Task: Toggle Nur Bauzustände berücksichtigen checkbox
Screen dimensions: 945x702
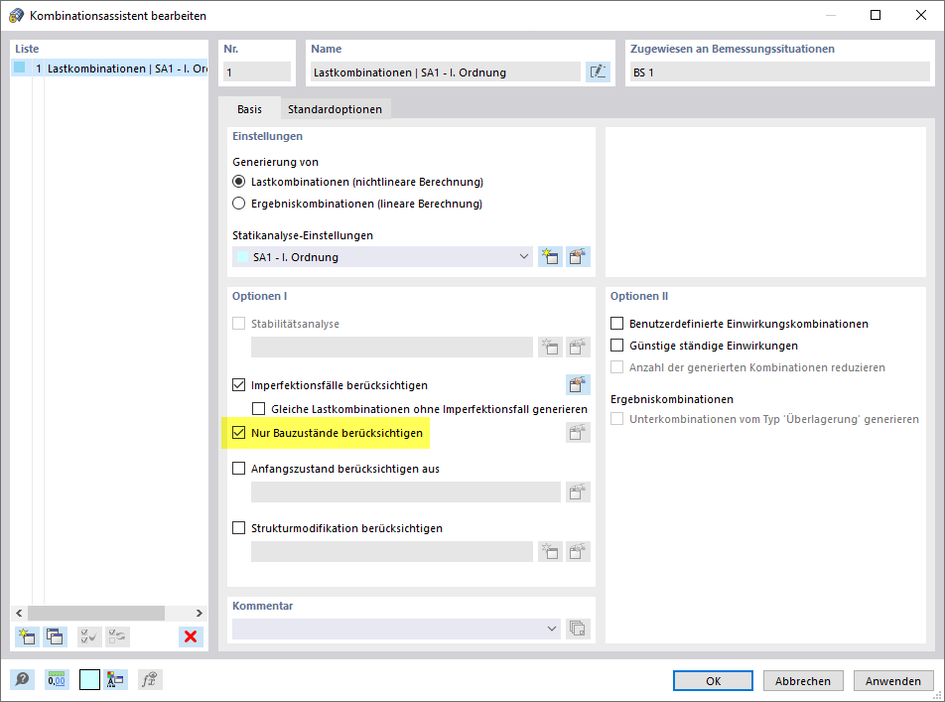Action: [238, 432]
